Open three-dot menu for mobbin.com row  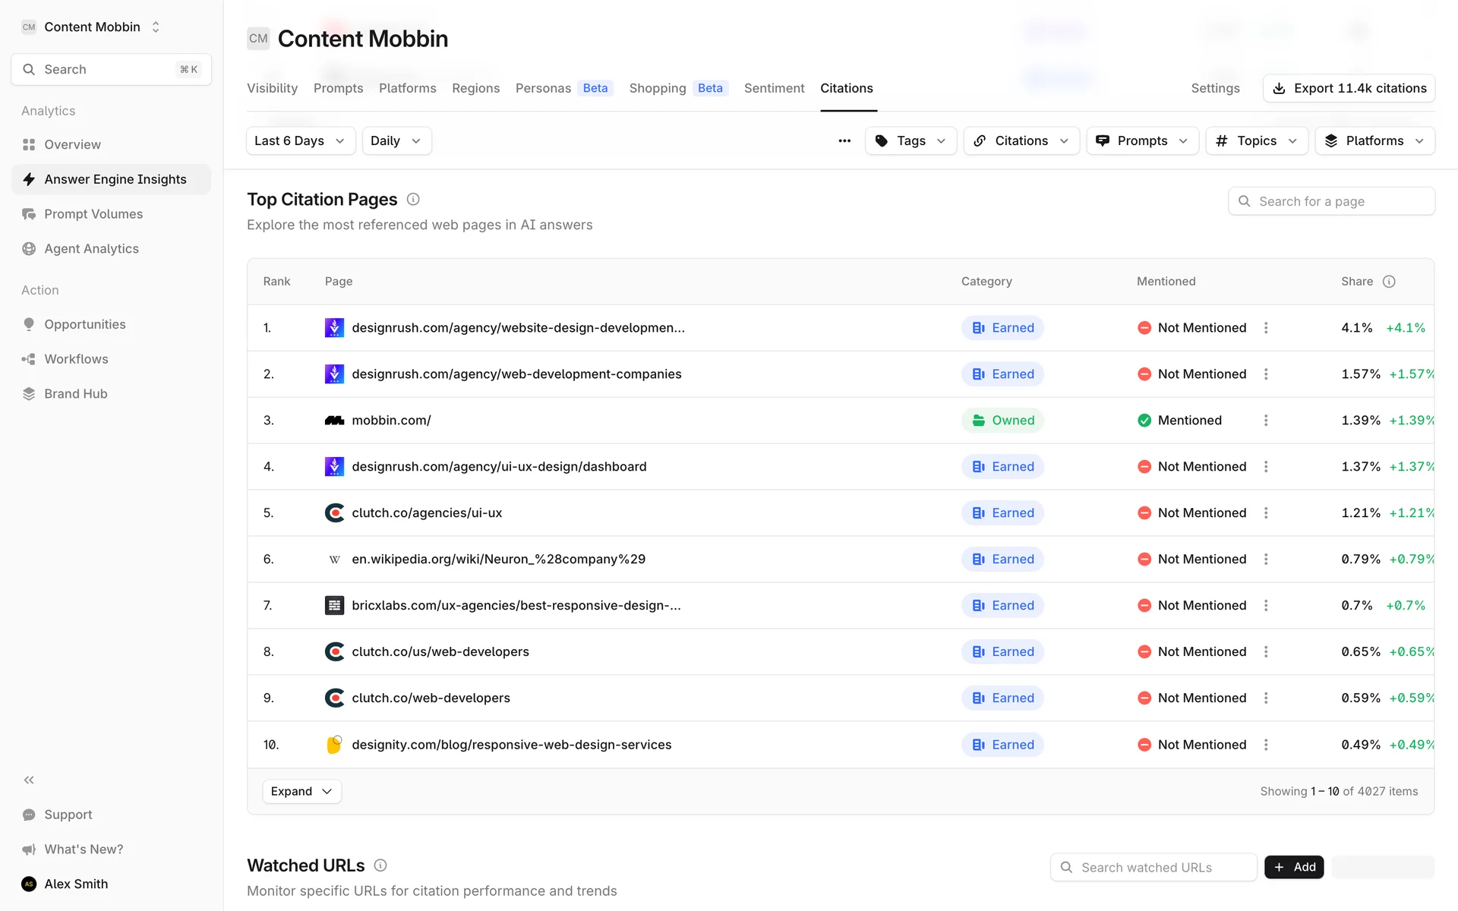click(x=1266, y=421)
